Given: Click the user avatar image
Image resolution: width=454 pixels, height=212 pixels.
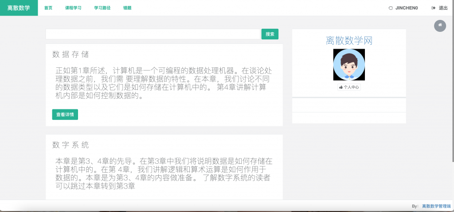Looking at the screenshot, I should [x=349, y=65].
